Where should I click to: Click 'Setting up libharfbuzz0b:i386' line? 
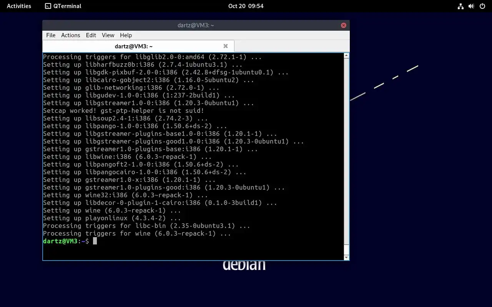coord(143,64)
